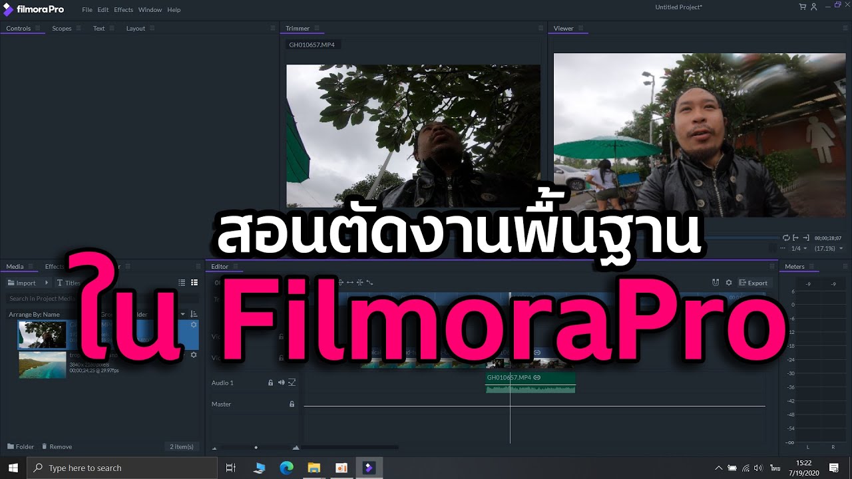852x479 pixels.
Task: Toggle the sort order icon
Action: [x=194, y=314]
